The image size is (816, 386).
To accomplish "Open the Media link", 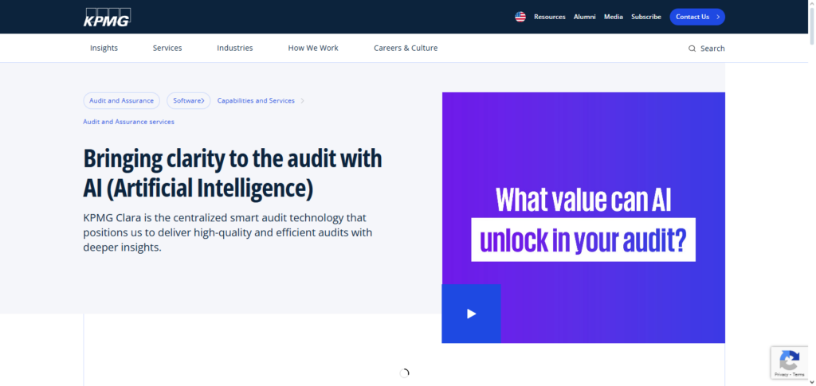I will tap(613, 17).
